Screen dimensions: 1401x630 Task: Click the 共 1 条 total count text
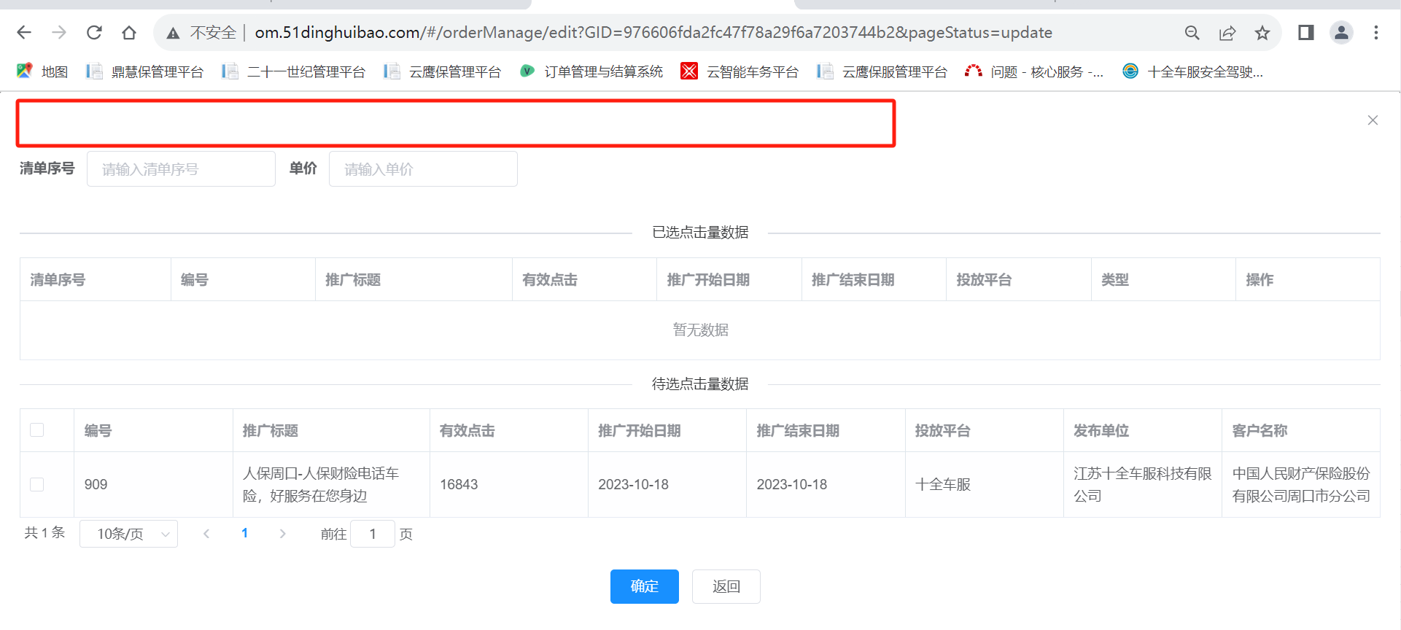pos(45,533)
